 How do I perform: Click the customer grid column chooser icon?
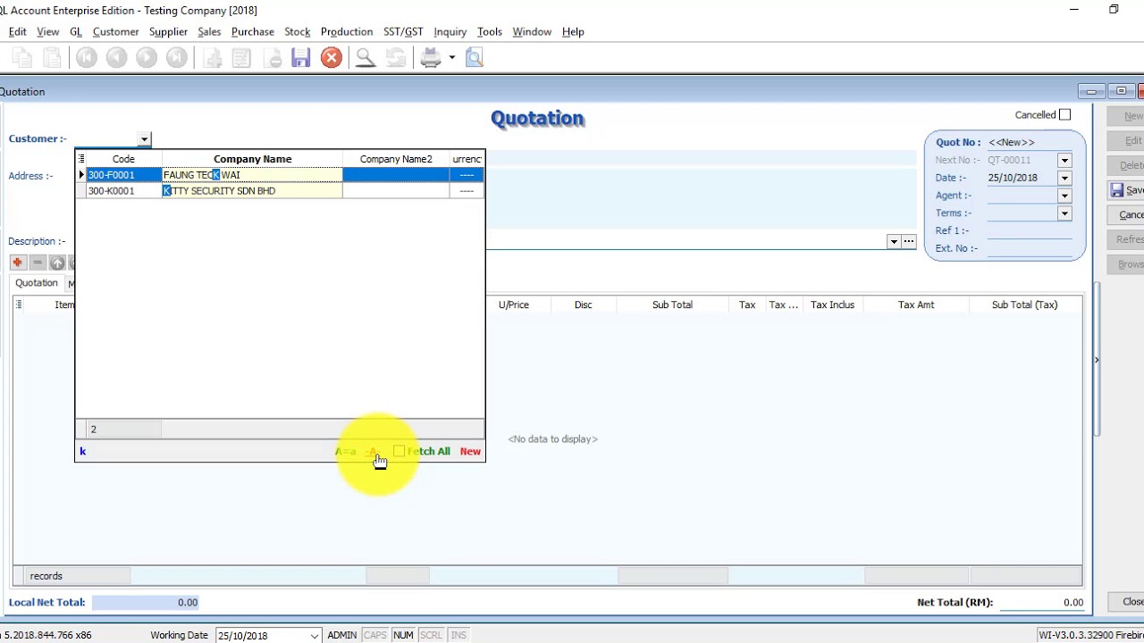pos(81,159)
